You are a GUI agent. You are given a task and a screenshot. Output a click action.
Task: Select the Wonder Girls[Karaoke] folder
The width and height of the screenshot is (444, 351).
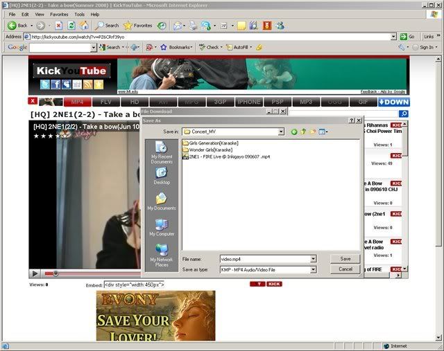point(208,150)
